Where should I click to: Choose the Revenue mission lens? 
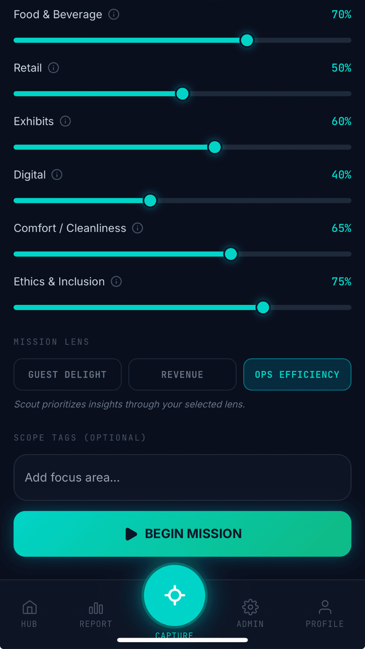pyautogui.click(x=182, y=374)
